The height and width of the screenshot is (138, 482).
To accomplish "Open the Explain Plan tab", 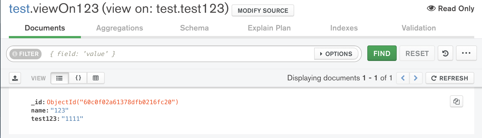I will point(269,28).
